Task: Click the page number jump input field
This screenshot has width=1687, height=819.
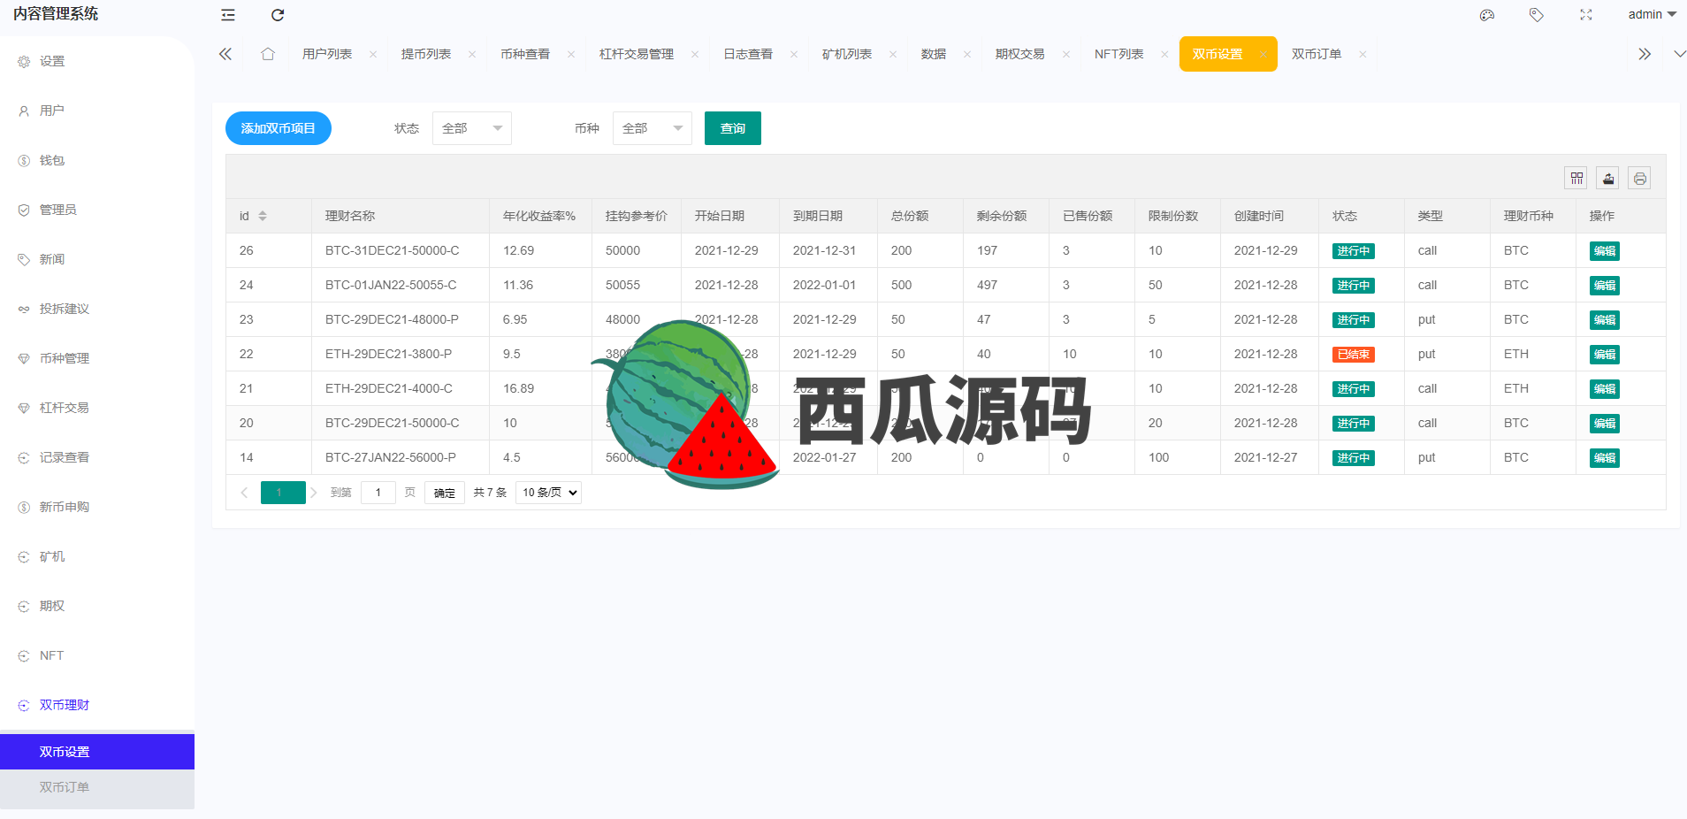Action: click(x=378, y=493)
